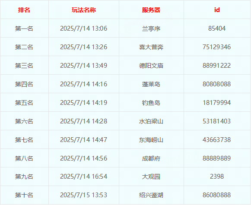The width and height of the screenshot is (251, 205).
Task: Select the 成都府 server cell
Action: coord(151,158)
